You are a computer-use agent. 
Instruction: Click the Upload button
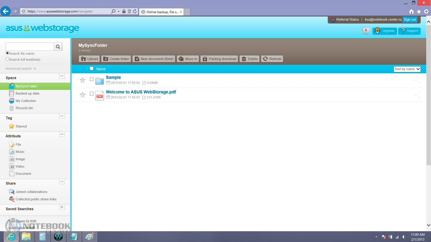click(89, 59)
